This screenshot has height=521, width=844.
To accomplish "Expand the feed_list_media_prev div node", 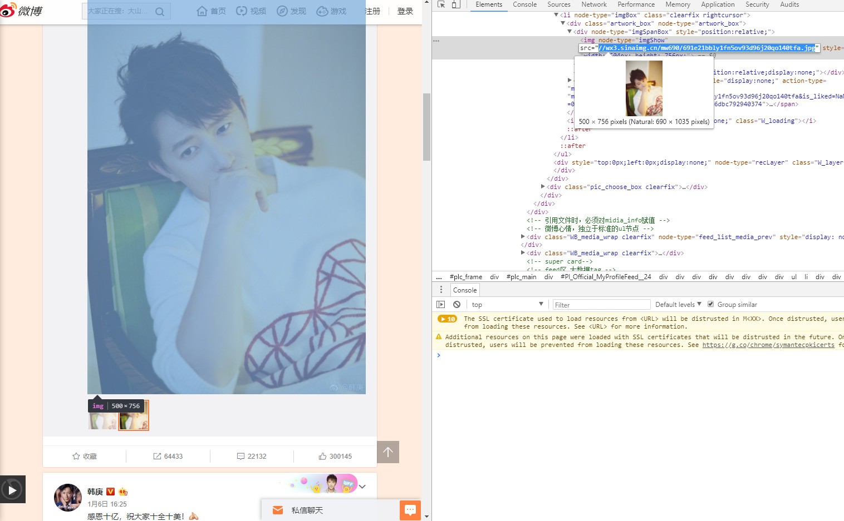I will coord(523,237).
